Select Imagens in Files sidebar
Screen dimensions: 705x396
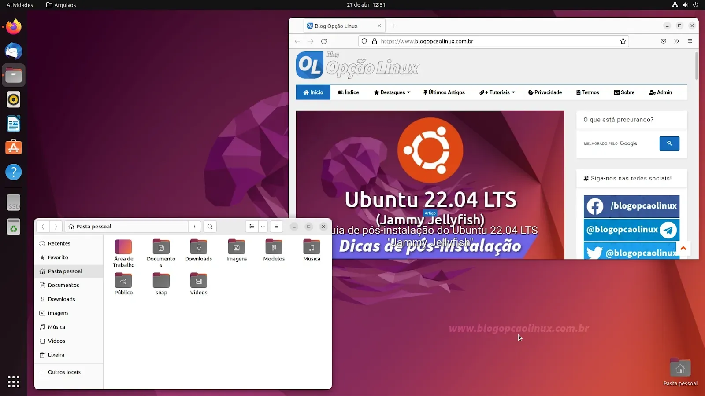[x=69, y=313]
